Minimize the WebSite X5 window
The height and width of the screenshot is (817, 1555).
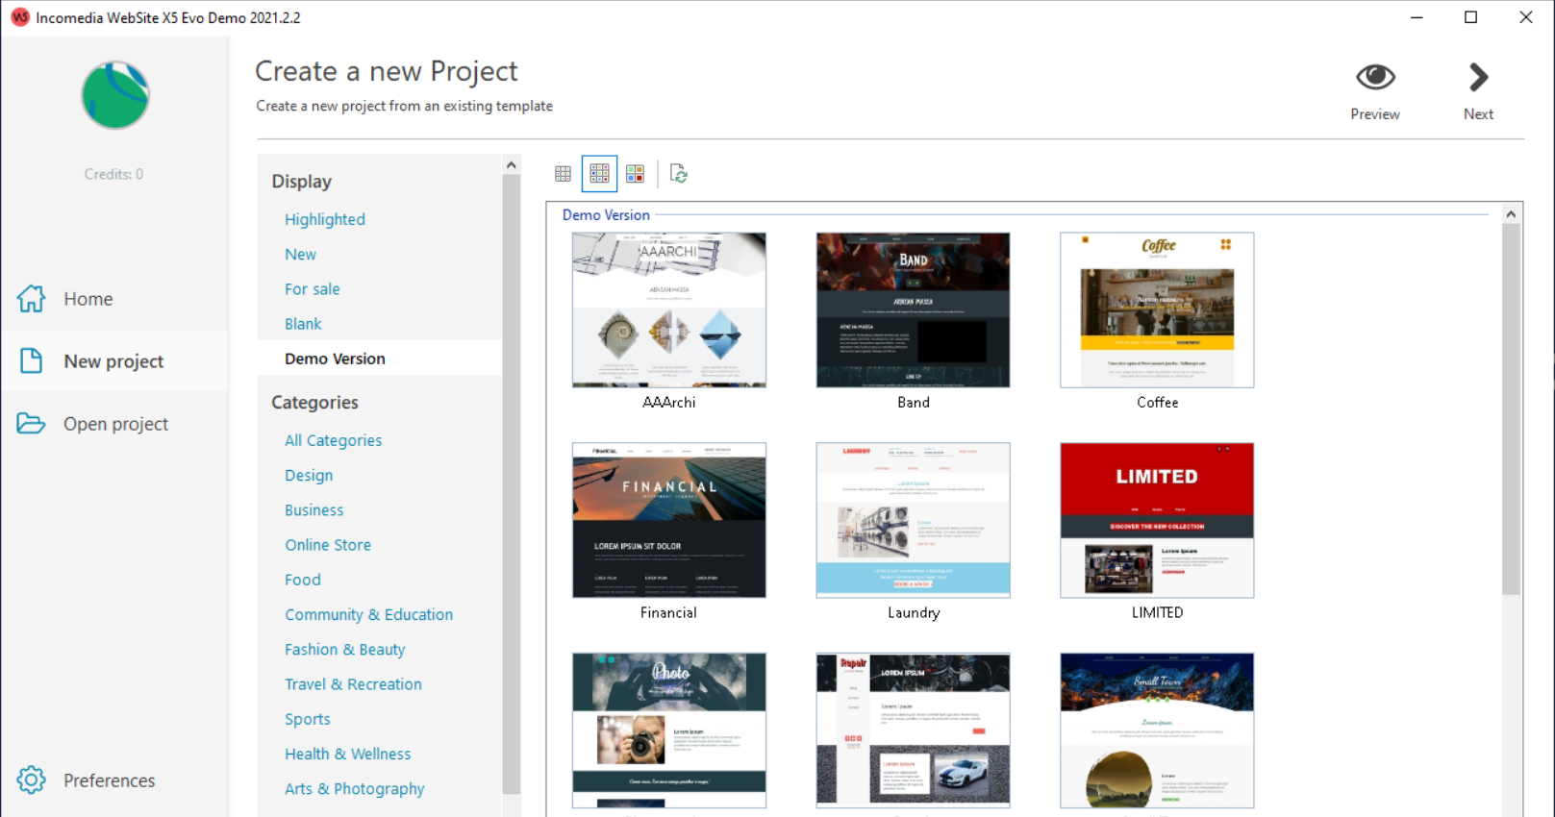(x=1417, y=17)
